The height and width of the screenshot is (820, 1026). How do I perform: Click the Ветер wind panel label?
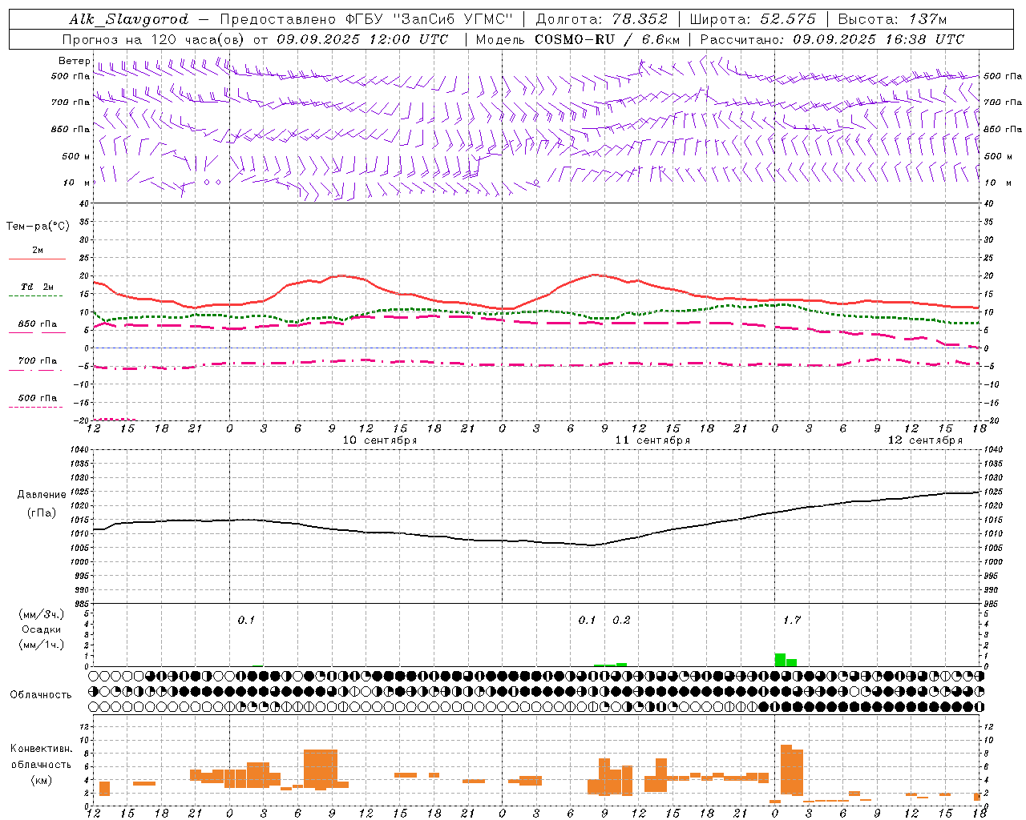(74, 61)
